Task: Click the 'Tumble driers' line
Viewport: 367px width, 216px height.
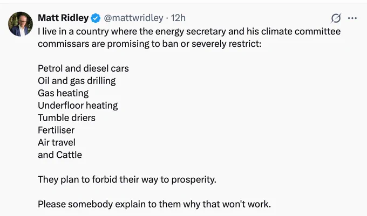Action: (67, 117)
